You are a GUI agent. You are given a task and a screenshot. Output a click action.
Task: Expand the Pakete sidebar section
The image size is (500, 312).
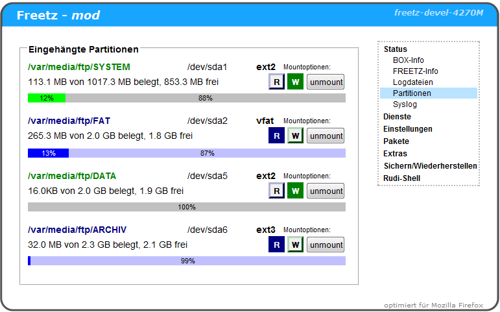coord(396,141)
